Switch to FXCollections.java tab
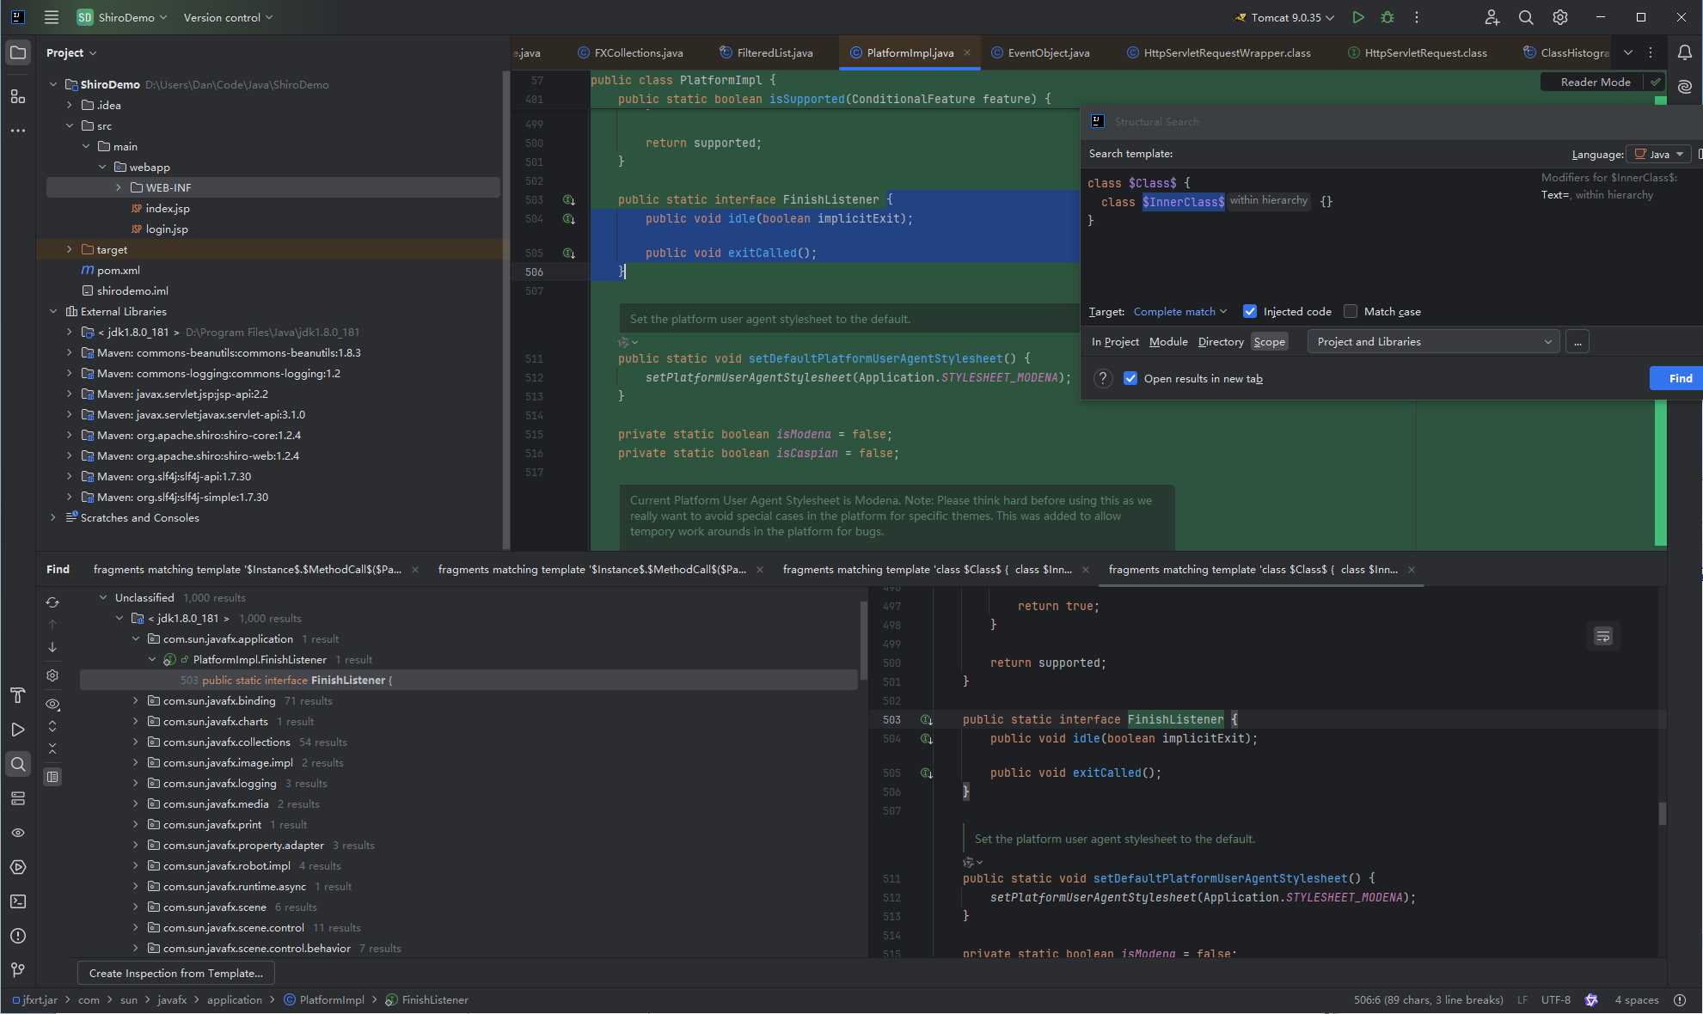1703x1014 pixels. click(630, 52)
